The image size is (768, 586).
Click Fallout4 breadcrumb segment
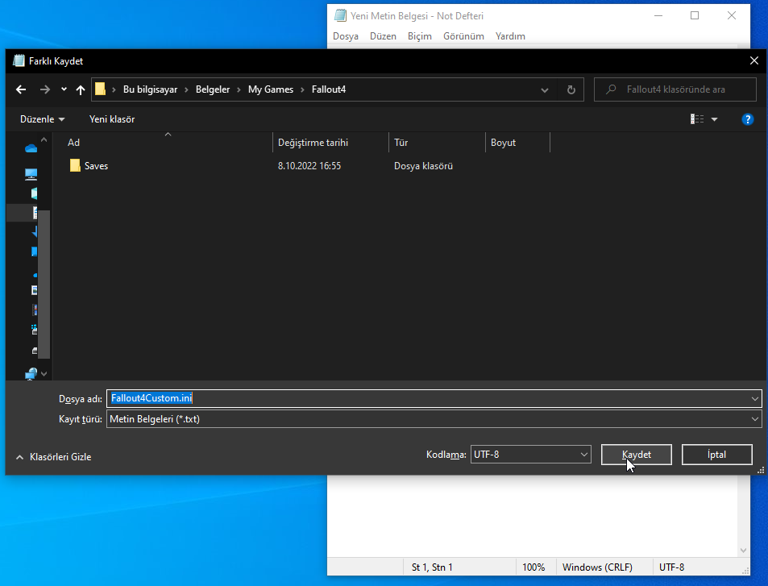tap(329, 89)
